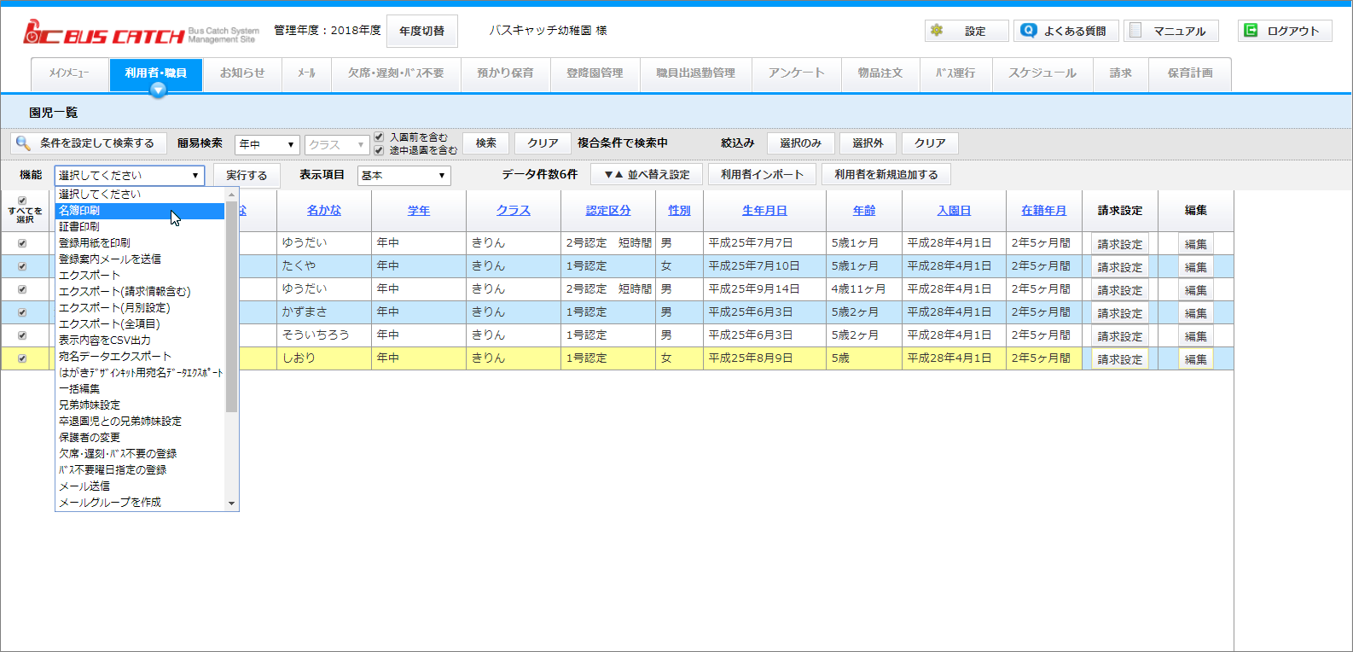The height and width of the screenshot is (652, 1353).
Task: Click the そういちろう name cell
Action: tap(324, 335)
